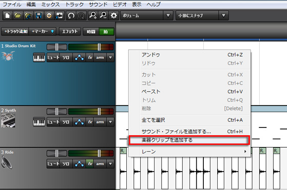
Task: Open the サウンド menu
Action: pyautogui.click(x=98, y=5)
